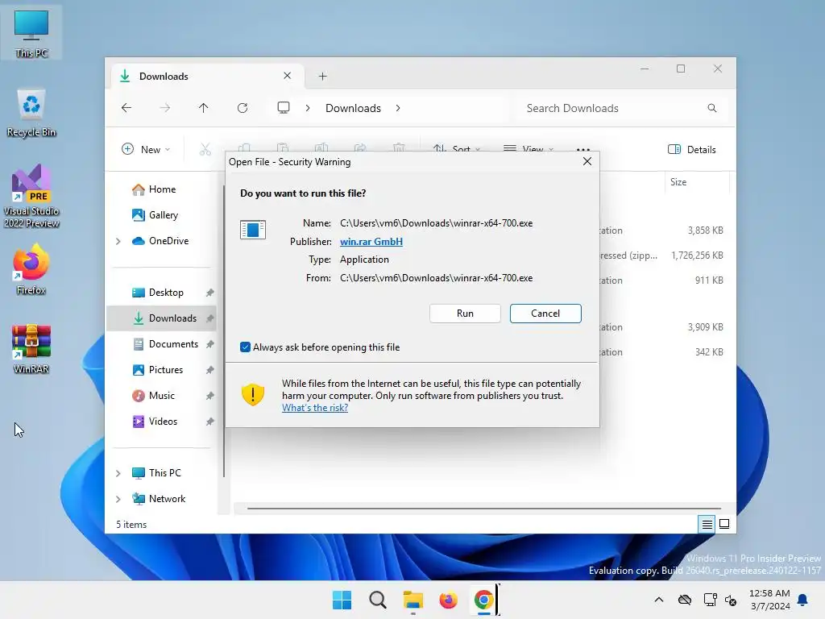The width and height of the screenshot is (825, 619).
Task: Click the 342 KB size cell
Action: (709, 352)
